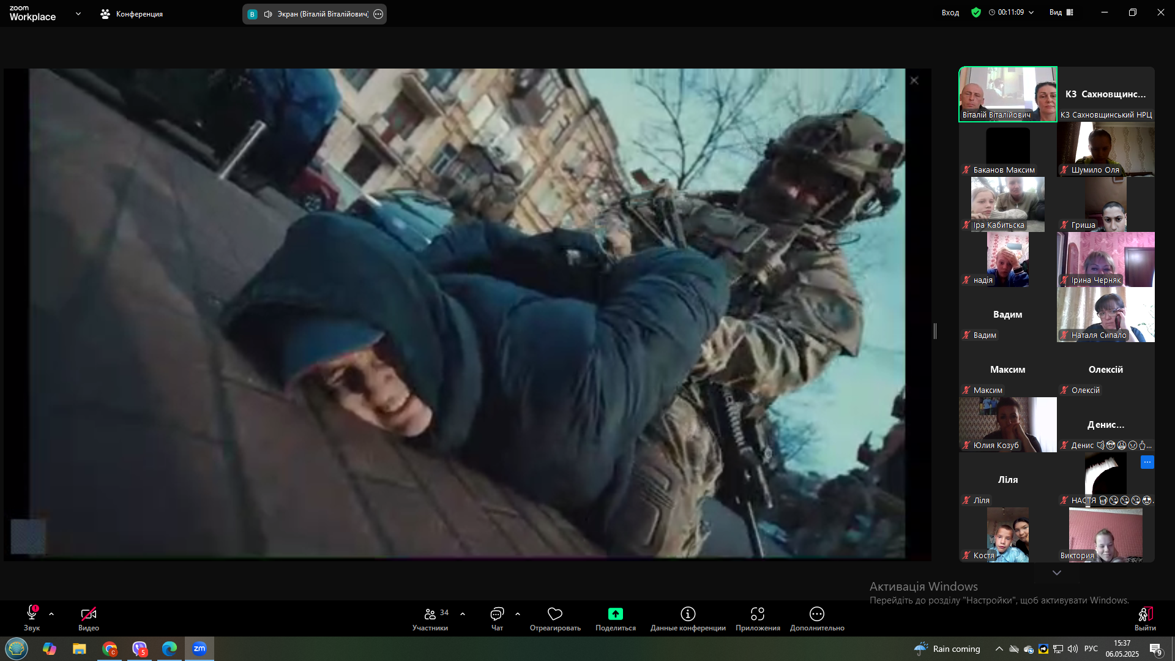This screenshot has width=1175, height=661.
Task: Open Windows Start button
Action: pos(17,649)
